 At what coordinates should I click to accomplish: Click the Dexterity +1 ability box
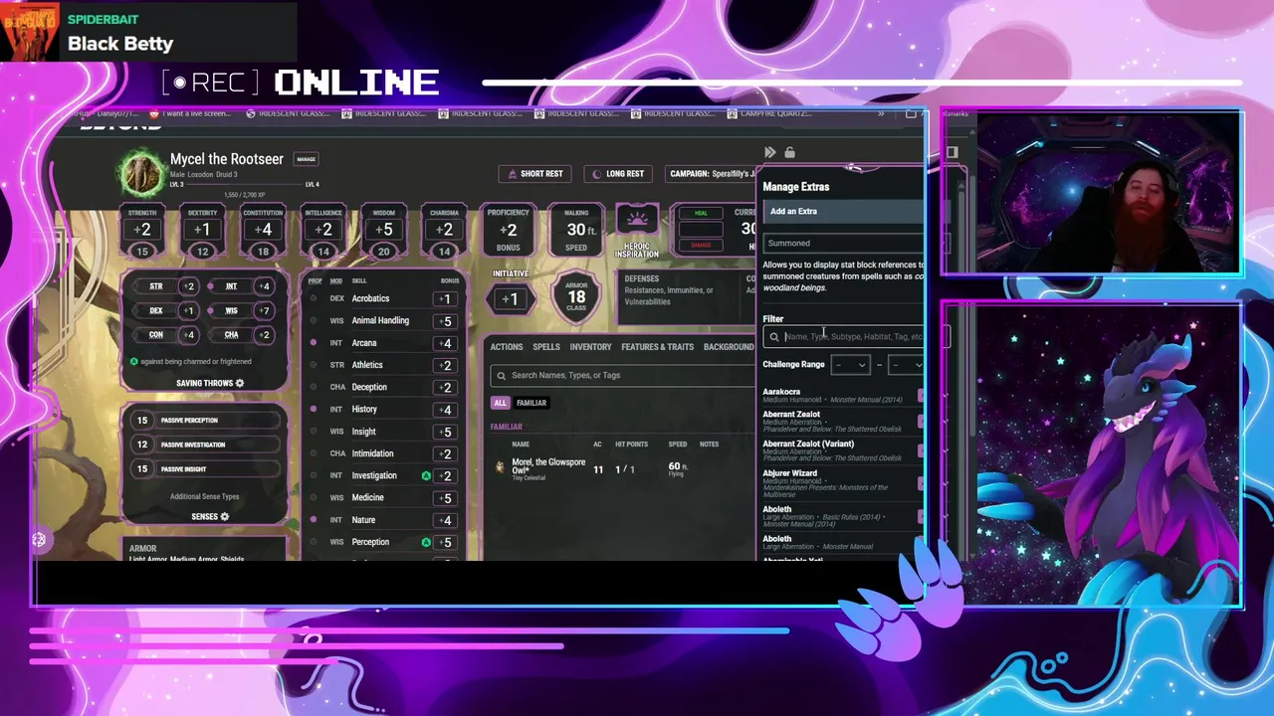point(202,230)
